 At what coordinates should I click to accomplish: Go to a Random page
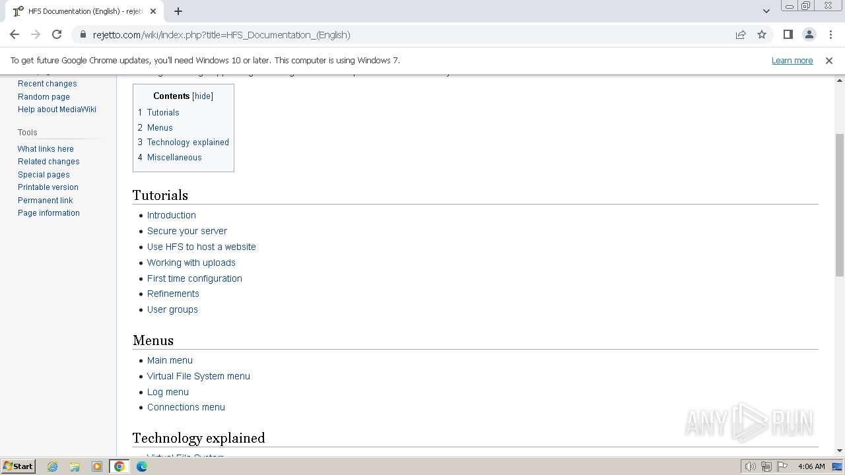point(44,96)
